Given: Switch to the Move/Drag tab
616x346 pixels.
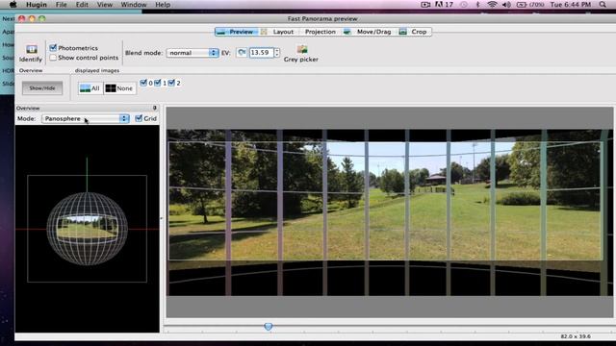Looking at the screenshot, I should [x=368, y=32].
